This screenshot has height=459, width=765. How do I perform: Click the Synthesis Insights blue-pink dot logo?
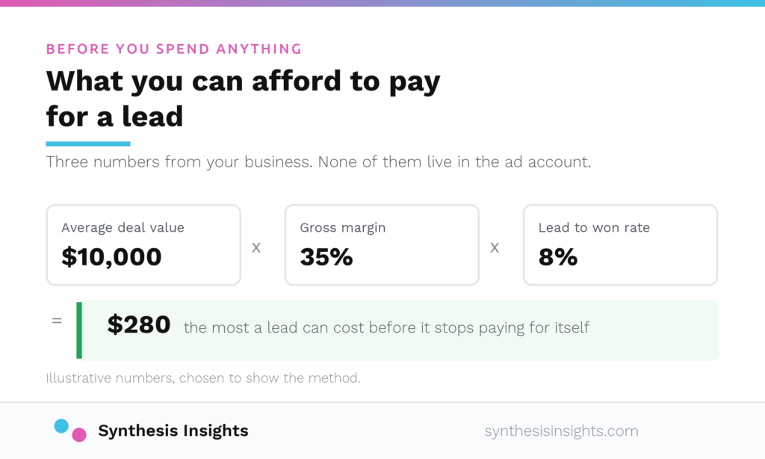(70, 430)
